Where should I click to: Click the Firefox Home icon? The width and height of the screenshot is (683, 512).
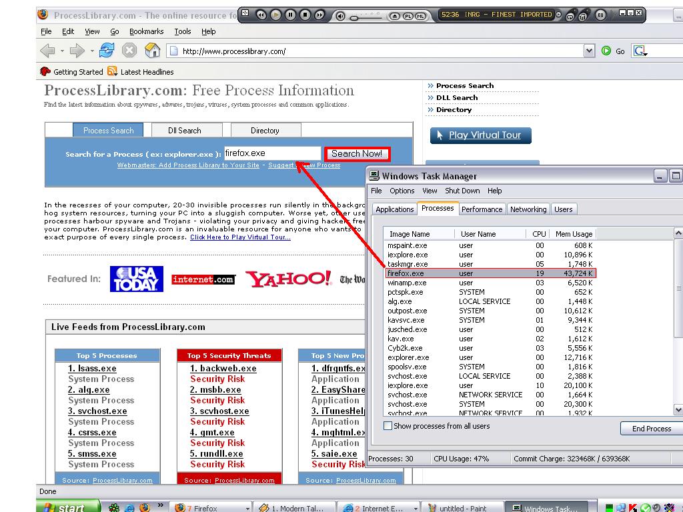click(153, 51)
